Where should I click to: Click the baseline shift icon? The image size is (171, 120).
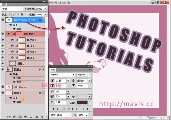point(52,102)
